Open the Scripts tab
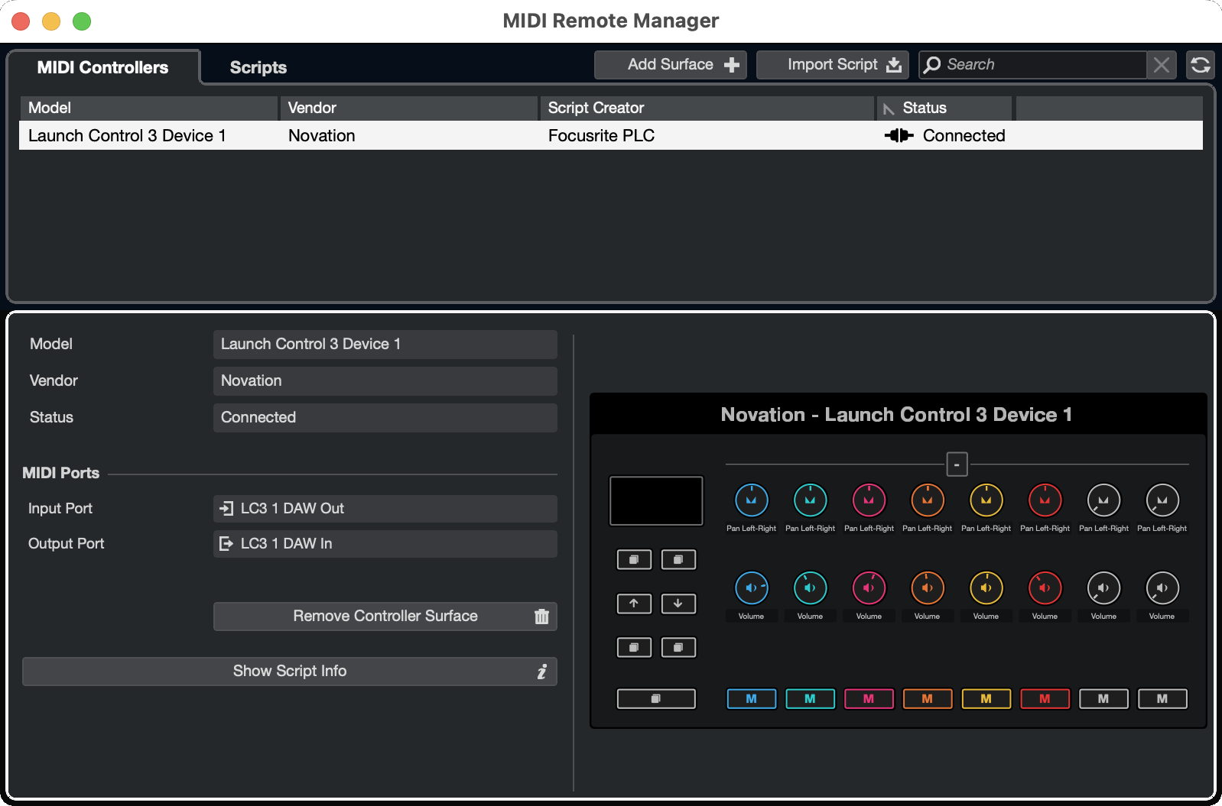 (x=258, y=67)
